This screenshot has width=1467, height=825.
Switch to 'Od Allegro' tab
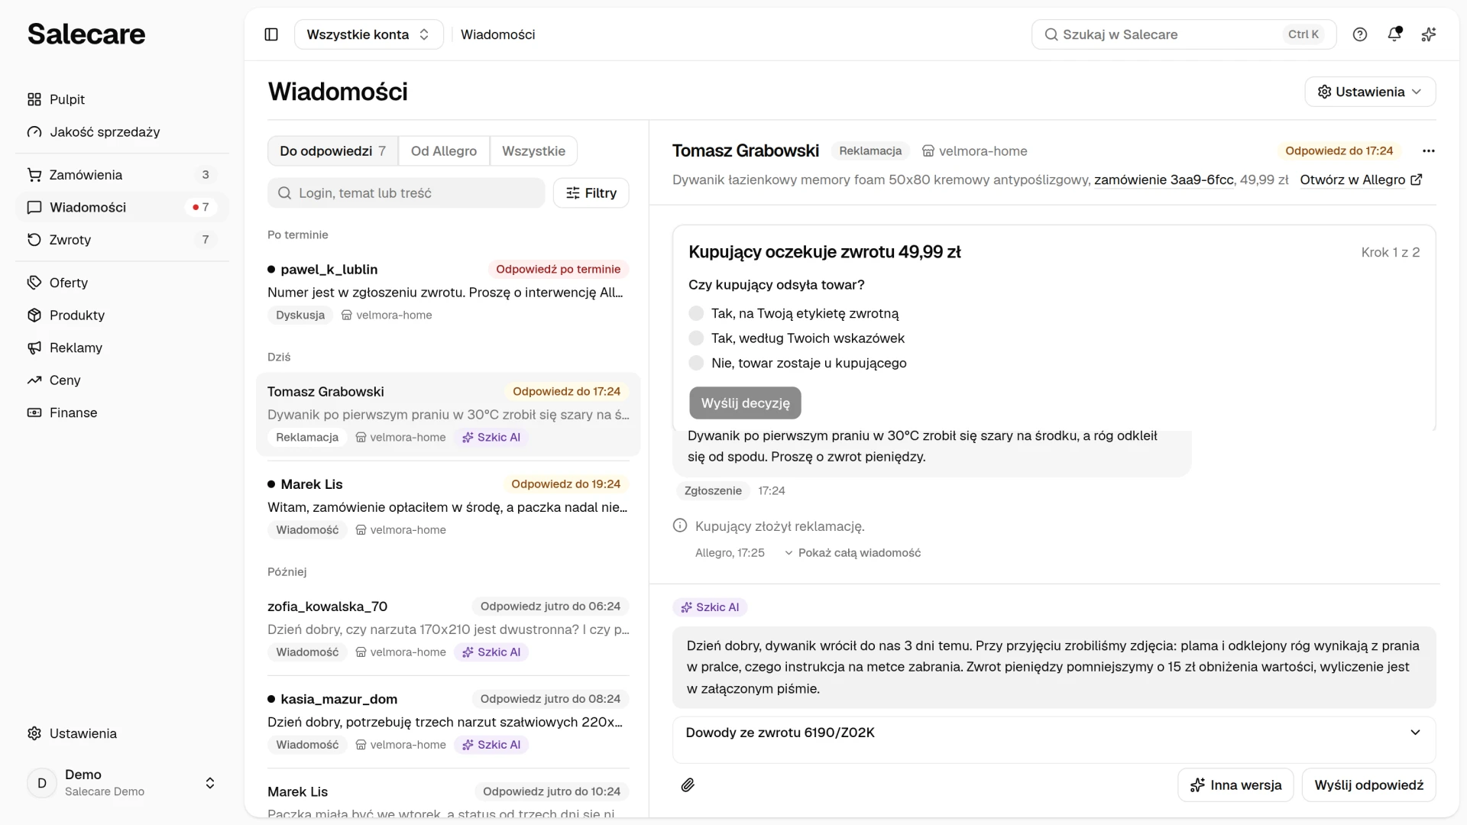[x=444, y=151]
